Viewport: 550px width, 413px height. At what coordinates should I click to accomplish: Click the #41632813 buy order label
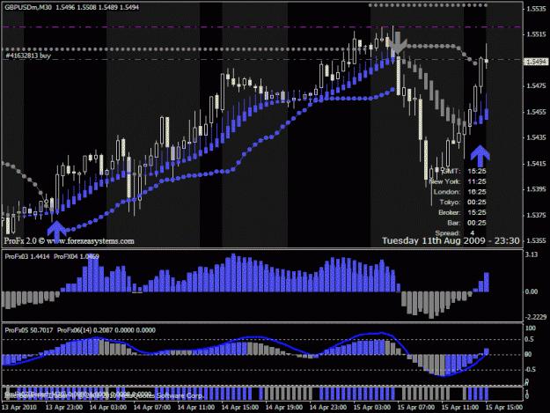click(x=28, y=55)
